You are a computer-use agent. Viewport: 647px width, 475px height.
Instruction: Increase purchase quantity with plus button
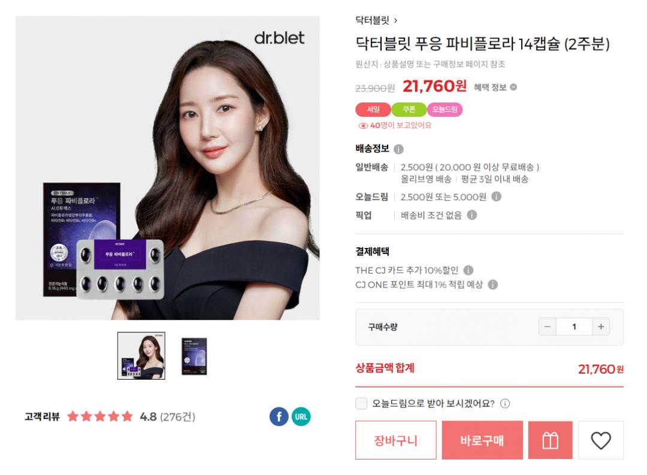coord(601,327)
